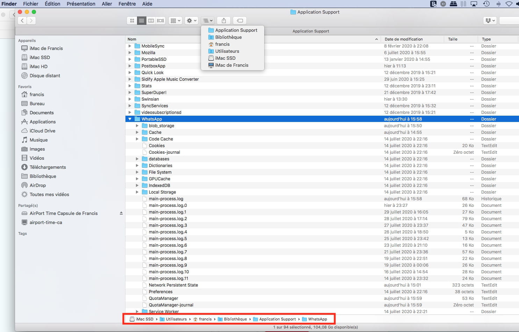Select iMac de Francis in sidebar
Screen dimensions: 519x332
[46, 48]
